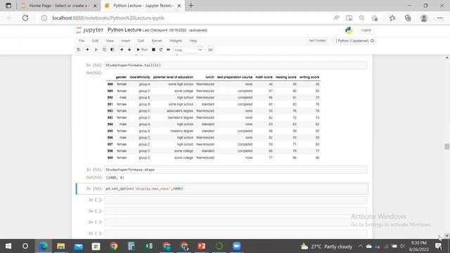This screenshot has height=253, width=450.
Task: Open browser Collections
Action: (408, 18)
